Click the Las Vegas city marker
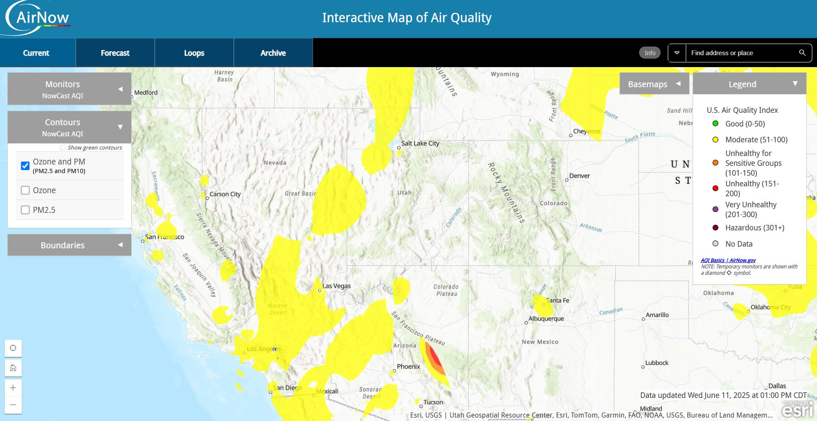 [x=320, y=291]
